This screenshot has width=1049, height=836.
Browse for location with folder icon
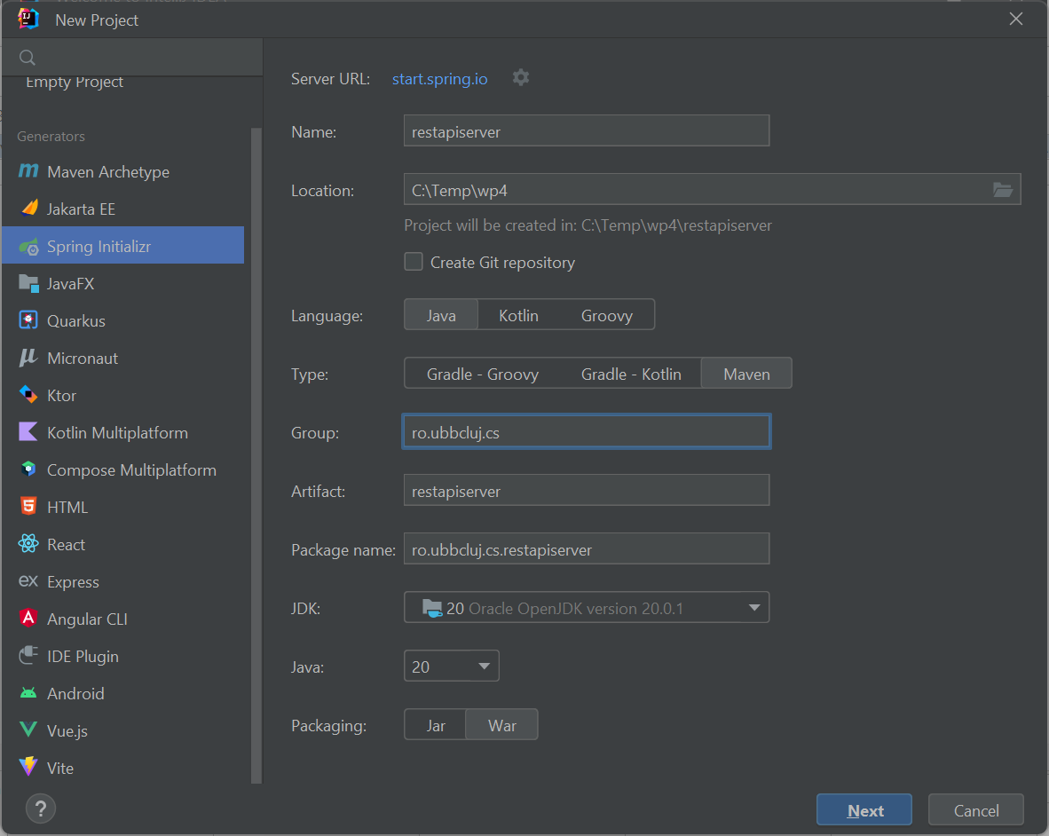pyautogui.click(x=1002, y=190)
